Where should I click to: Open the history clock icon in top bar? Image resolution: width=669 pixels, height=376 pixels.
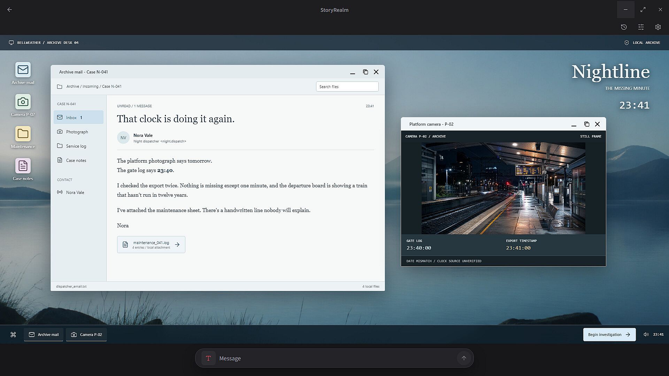[624, 27]
